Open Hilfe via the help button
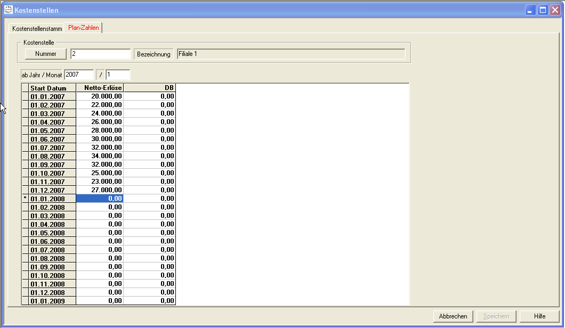The image size is (565, 328). point(539,316)
